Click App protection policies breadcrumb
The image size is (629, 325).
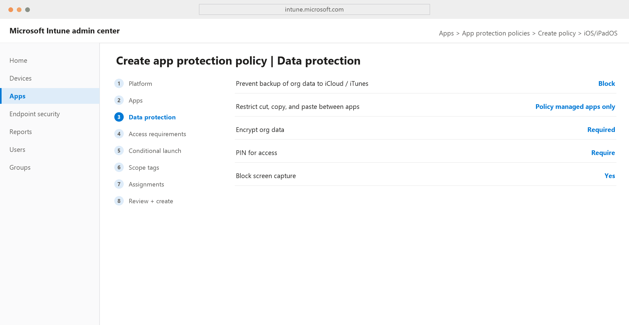click(496, 34)
